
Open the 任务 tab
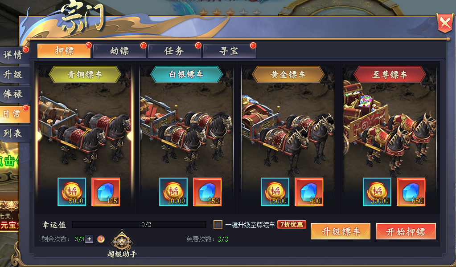coord(174,51)
